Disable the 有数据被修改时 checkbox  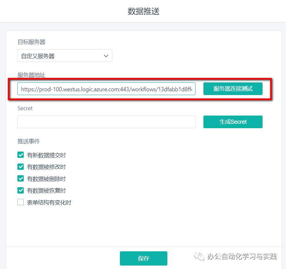pos(21,167)
